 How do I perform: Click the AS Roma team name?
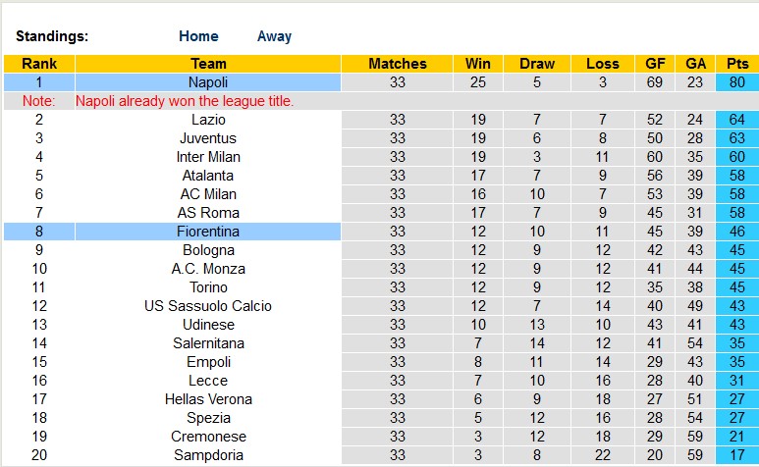pyautogui.click(x=208, y=213)
